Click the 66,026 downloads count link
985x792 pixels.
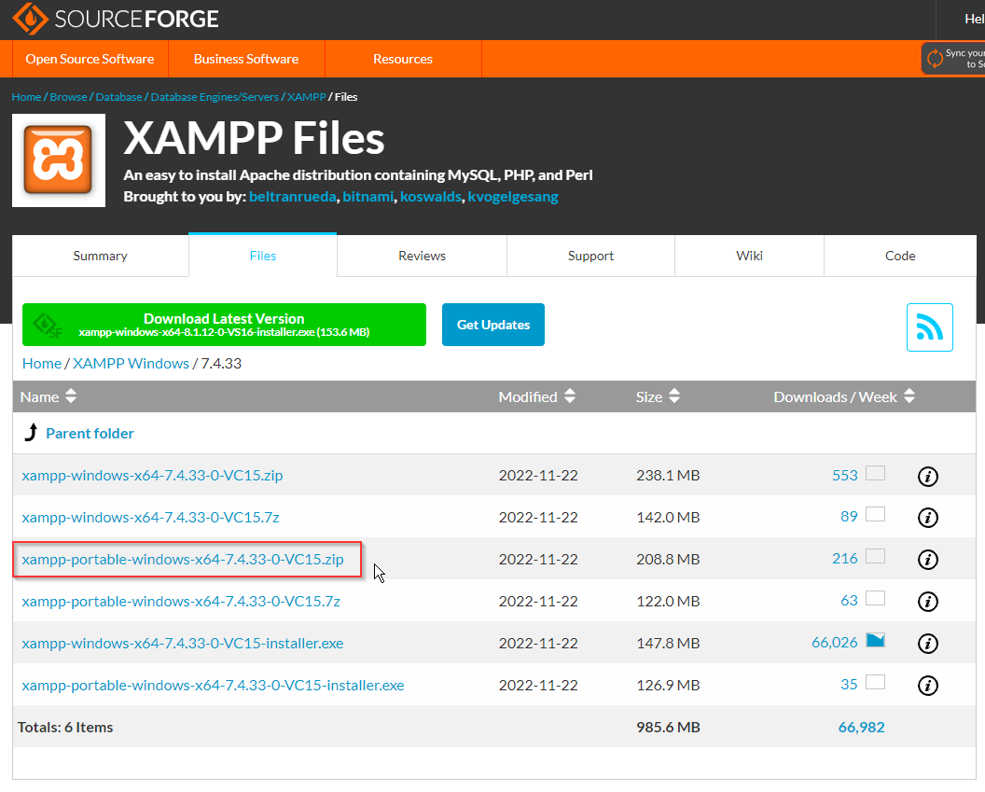pyautogui.click(x=834, y=643)
